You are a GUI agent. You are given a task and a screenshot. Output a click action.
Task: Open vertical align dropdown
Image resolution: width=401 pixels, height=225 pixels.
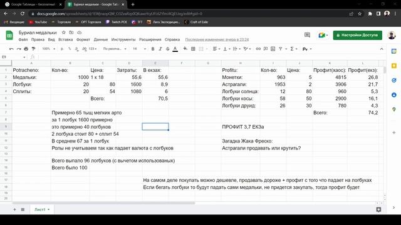(x=227, y=49)
